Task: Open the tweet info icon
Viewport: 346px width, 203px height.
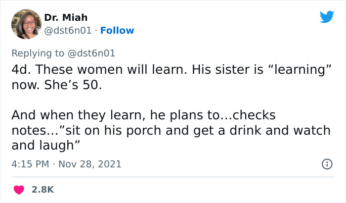Action: 326,164
